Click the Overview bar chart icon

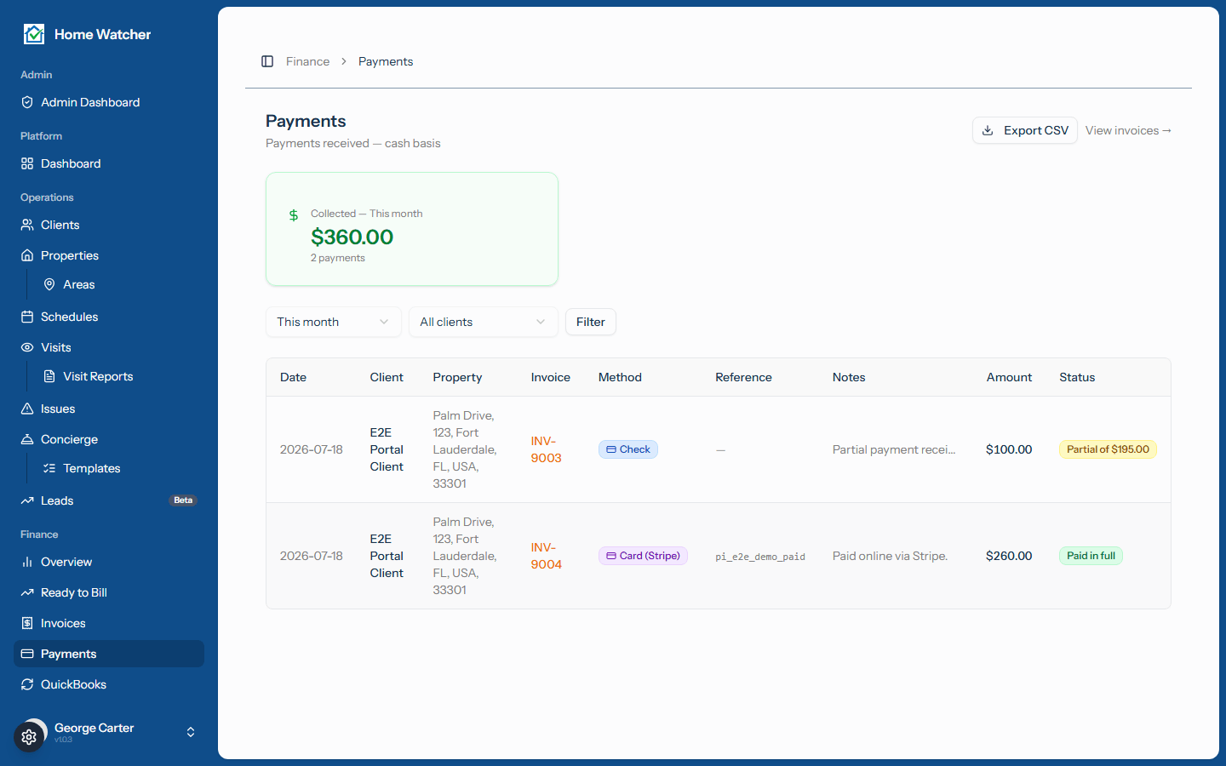(27, 562)
